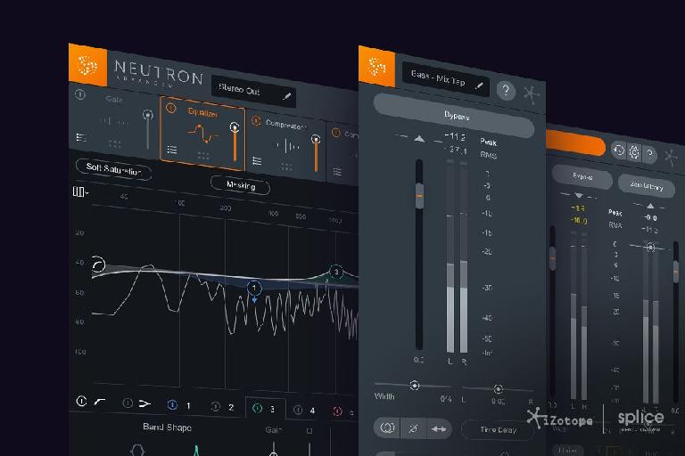
Task: Select the high-pass filter node on the EQ curve
Action: coord(98,265)
